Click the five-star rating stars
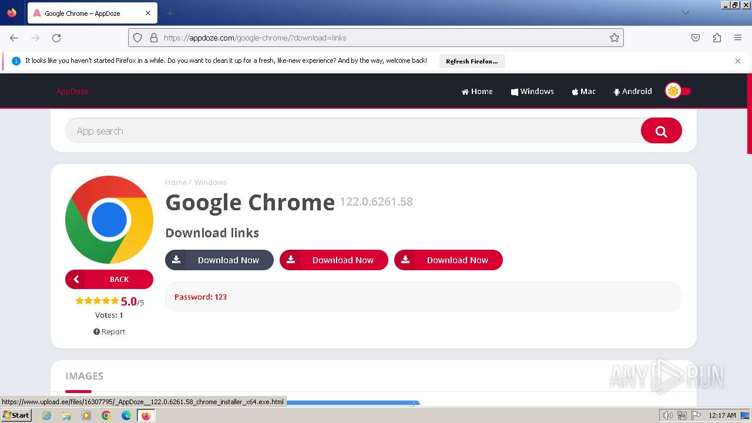 click(x=97, y=301)
